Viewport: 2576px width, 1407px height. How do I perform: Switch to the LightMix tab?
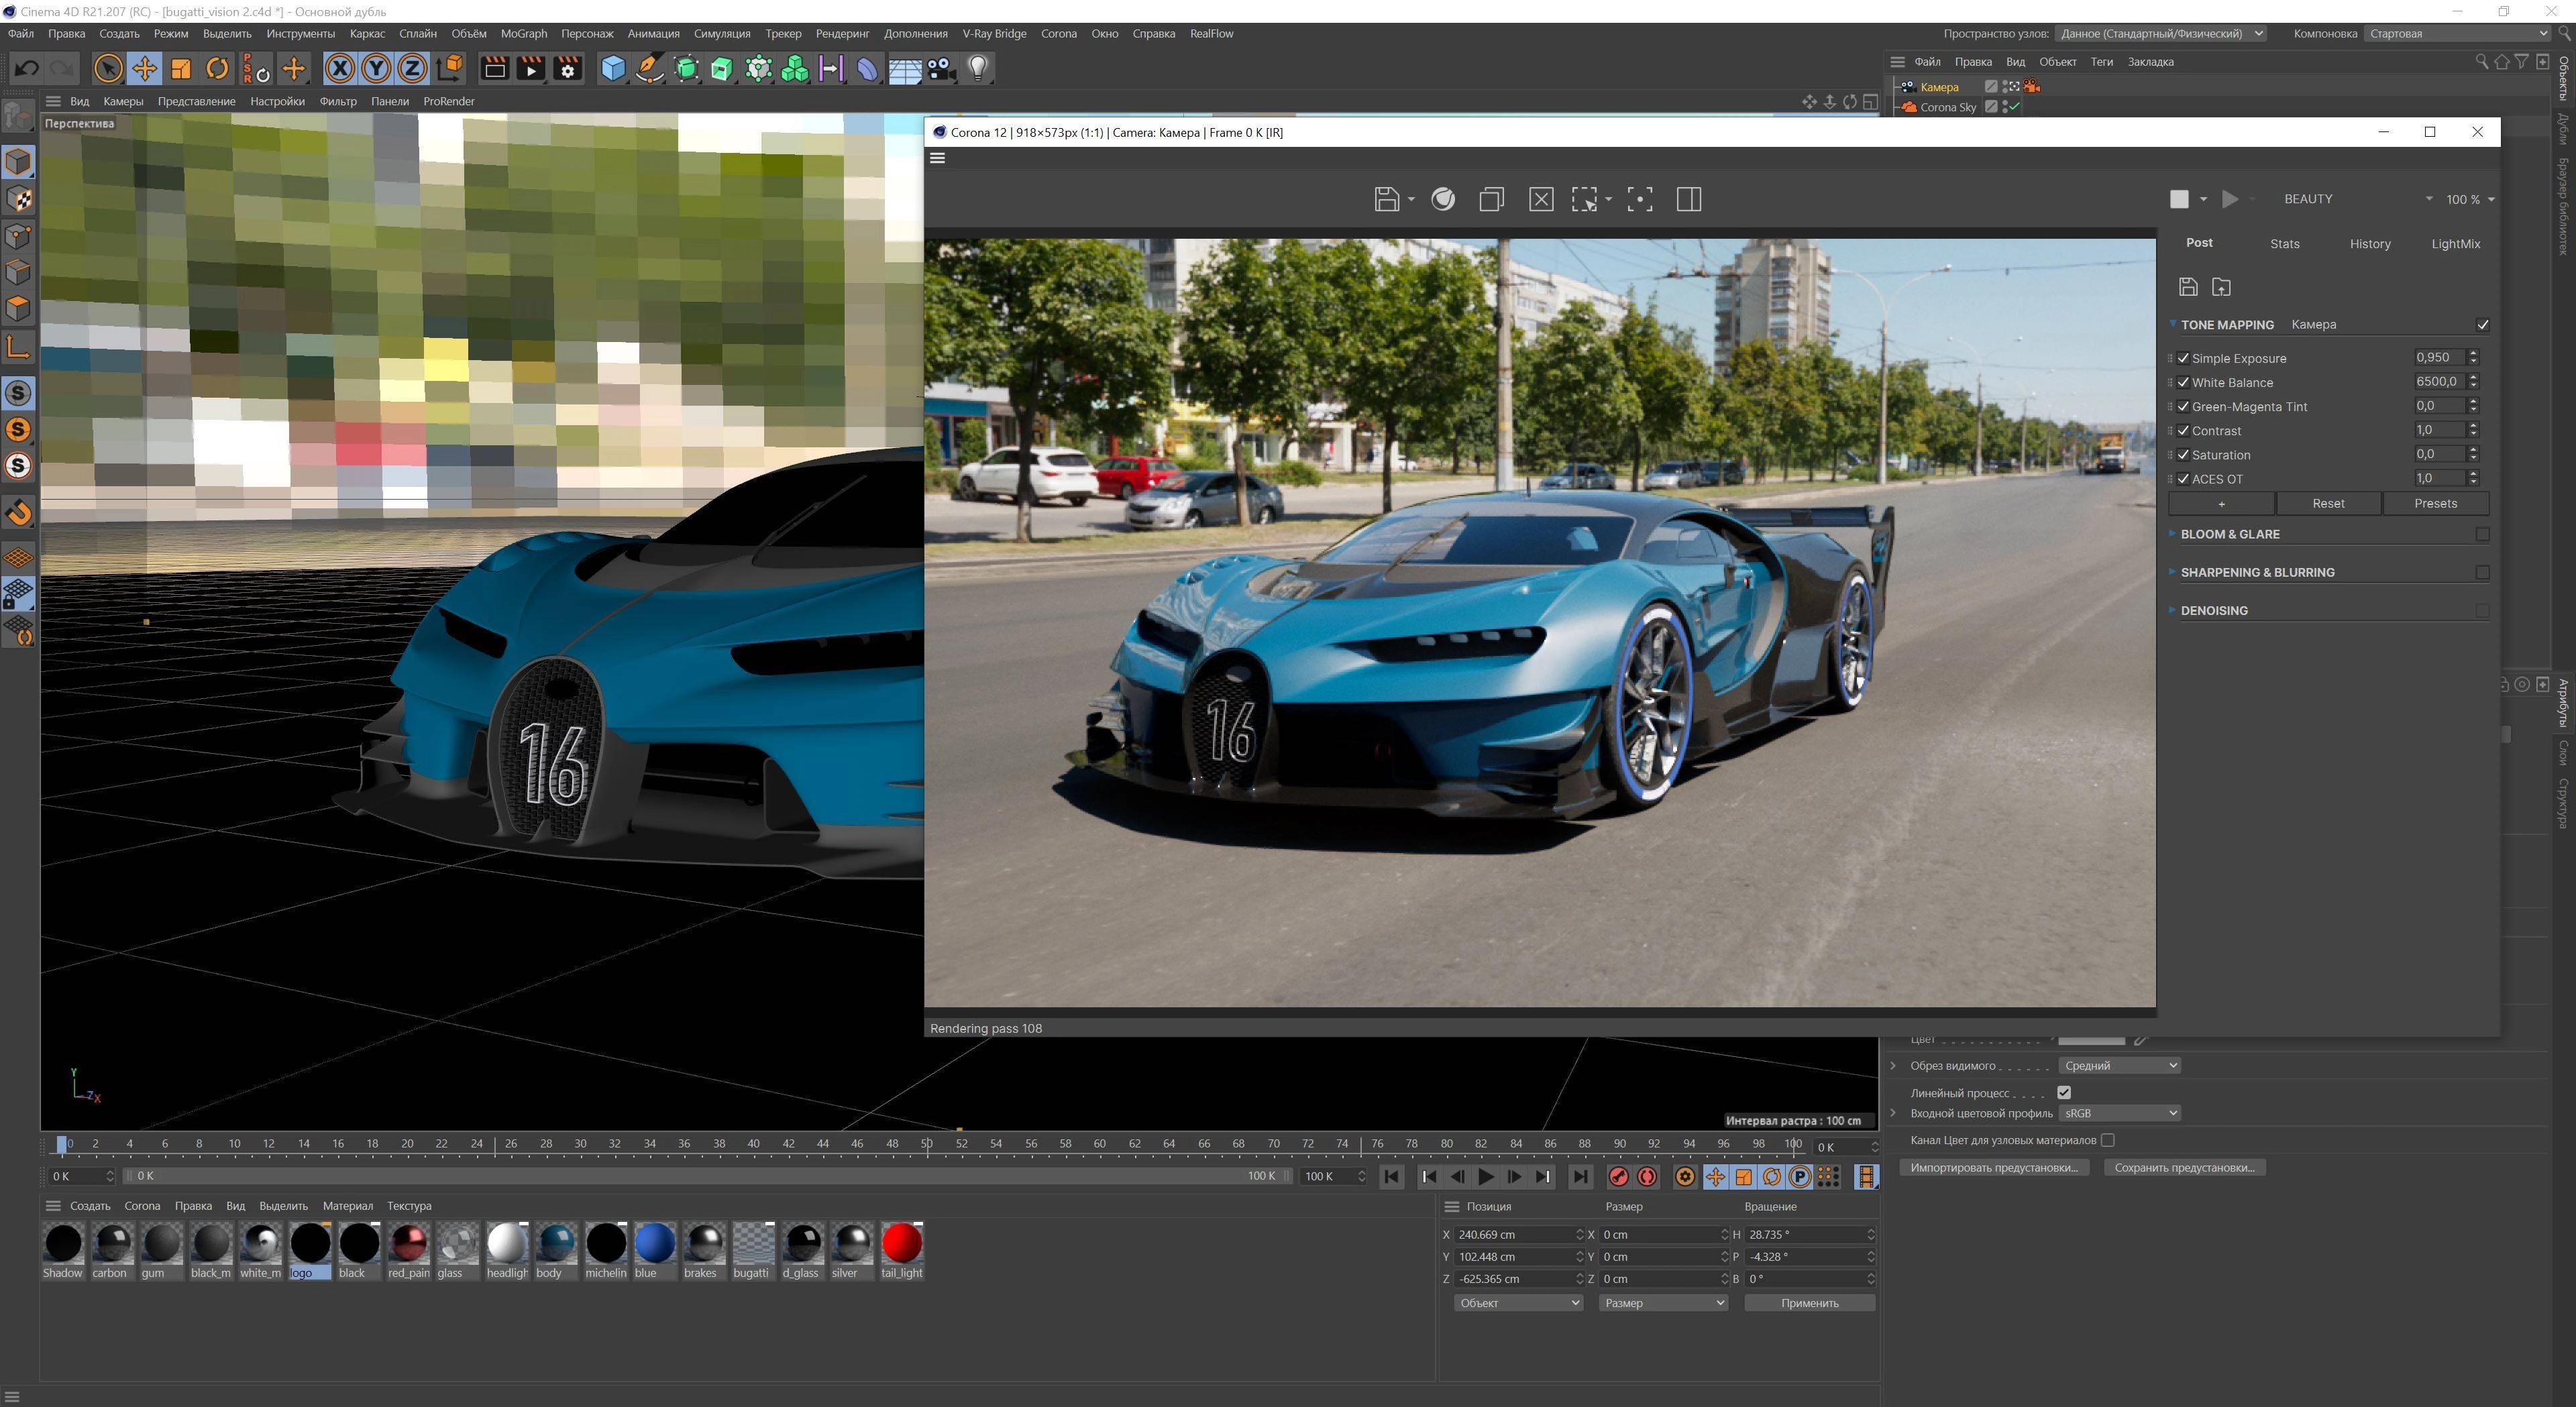pyautogui.click(x=2455, y=244)
